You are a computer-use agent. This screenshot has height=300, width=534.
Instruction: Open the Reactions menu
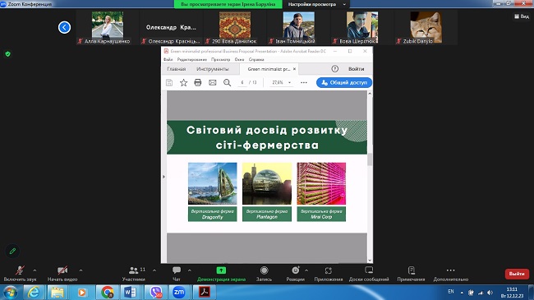[x=295, y=274]
